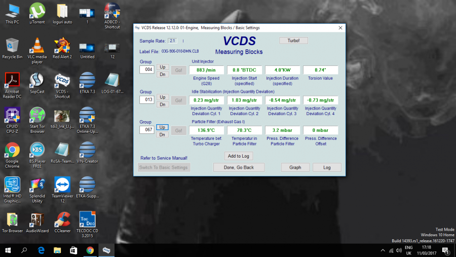The height and width of the screenshot is (257, 456).
Task: Open the TECDOC CD 3.2015 icon
Action: [88, 221]
